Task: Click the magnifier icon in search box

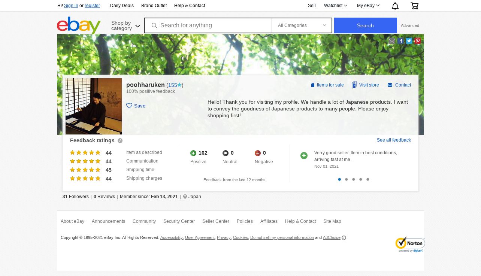Action: pos(154,25)
